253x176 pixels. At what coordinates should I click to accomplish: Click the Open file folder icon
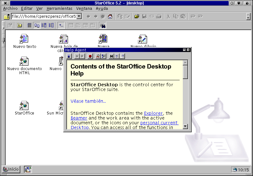[x=137, y=16]
